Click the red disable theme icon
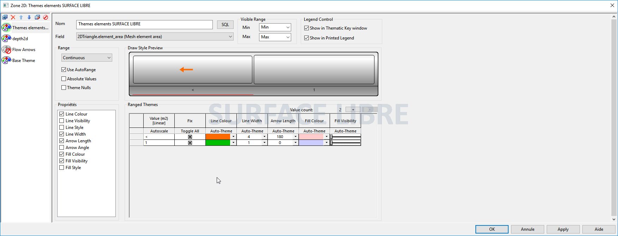This screenshot has width=618, height=236. tap(46, 17)
